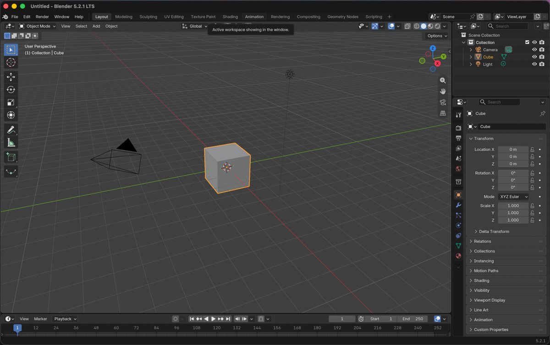Click the Options button in viewport
Screen dimensions: 550x345
click(436, 36)
